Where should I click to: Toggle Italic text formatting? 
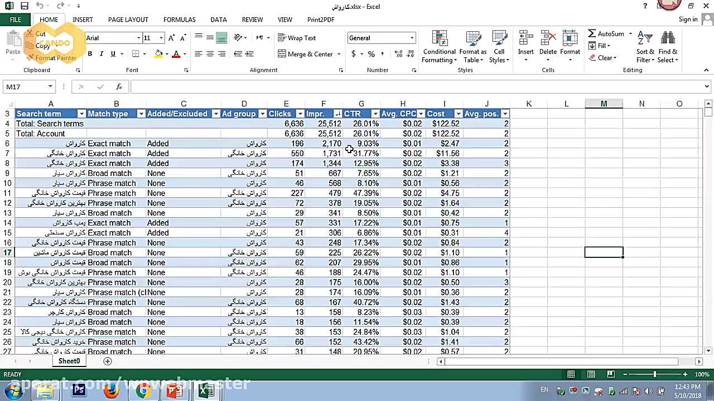(x=102, y=54)
